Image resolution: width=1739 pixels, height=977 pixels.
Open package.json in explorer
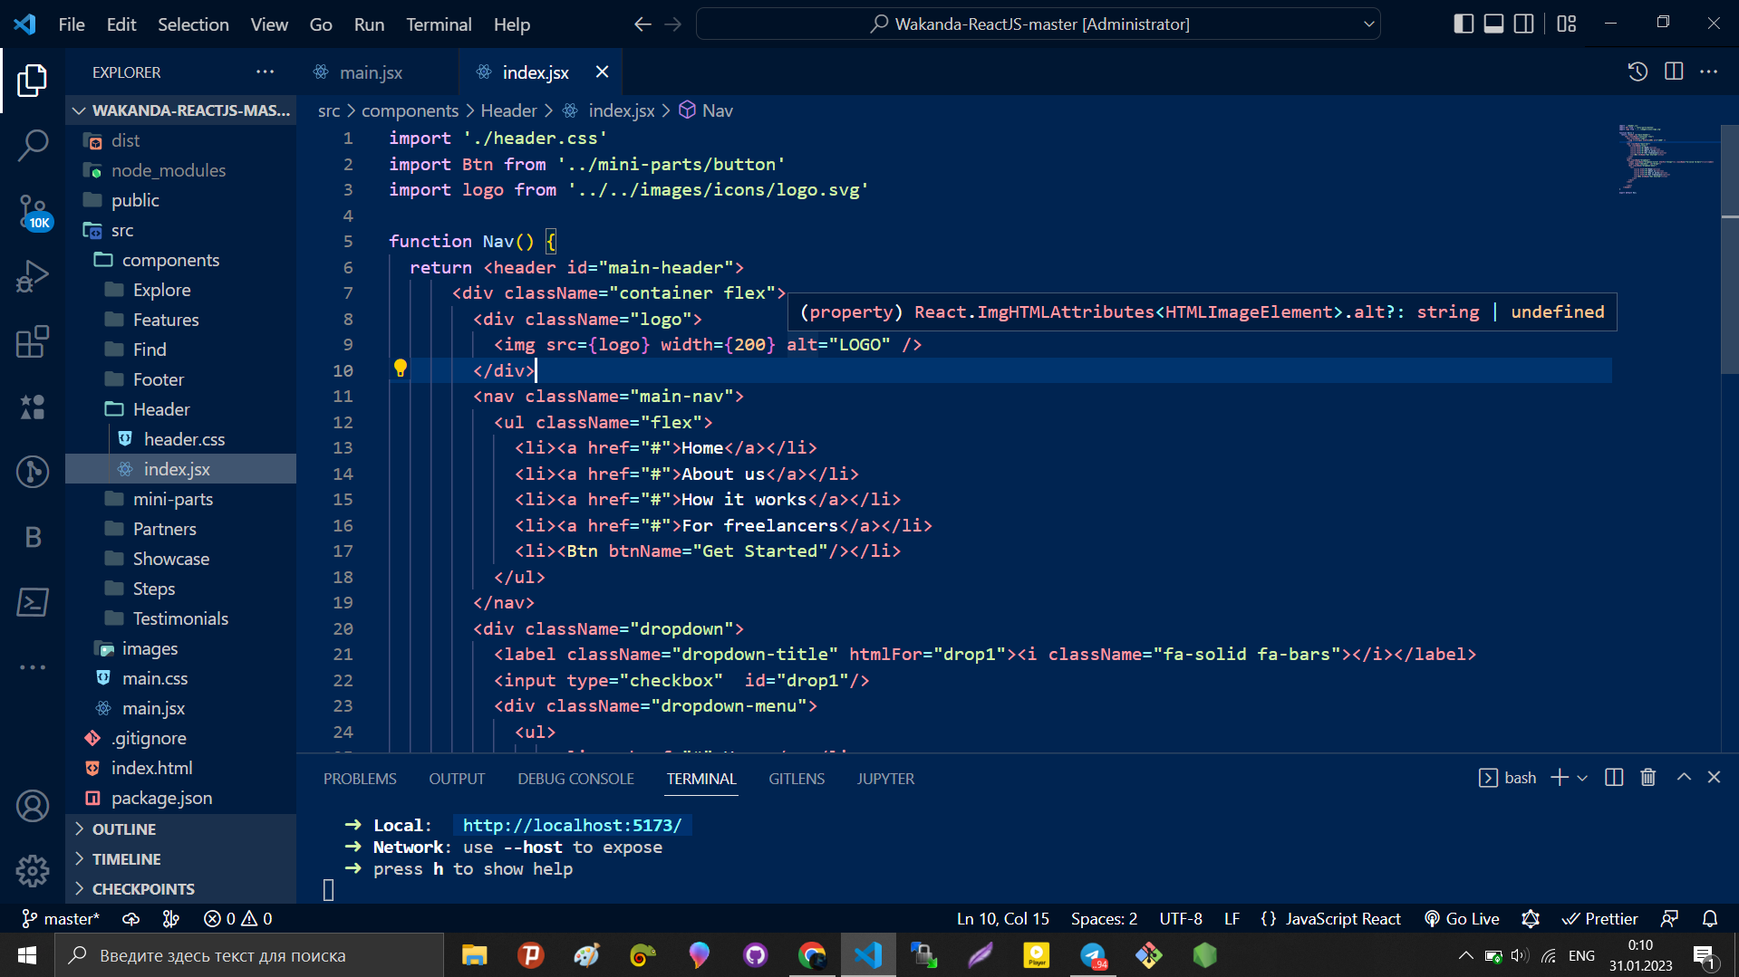[181, 798]
